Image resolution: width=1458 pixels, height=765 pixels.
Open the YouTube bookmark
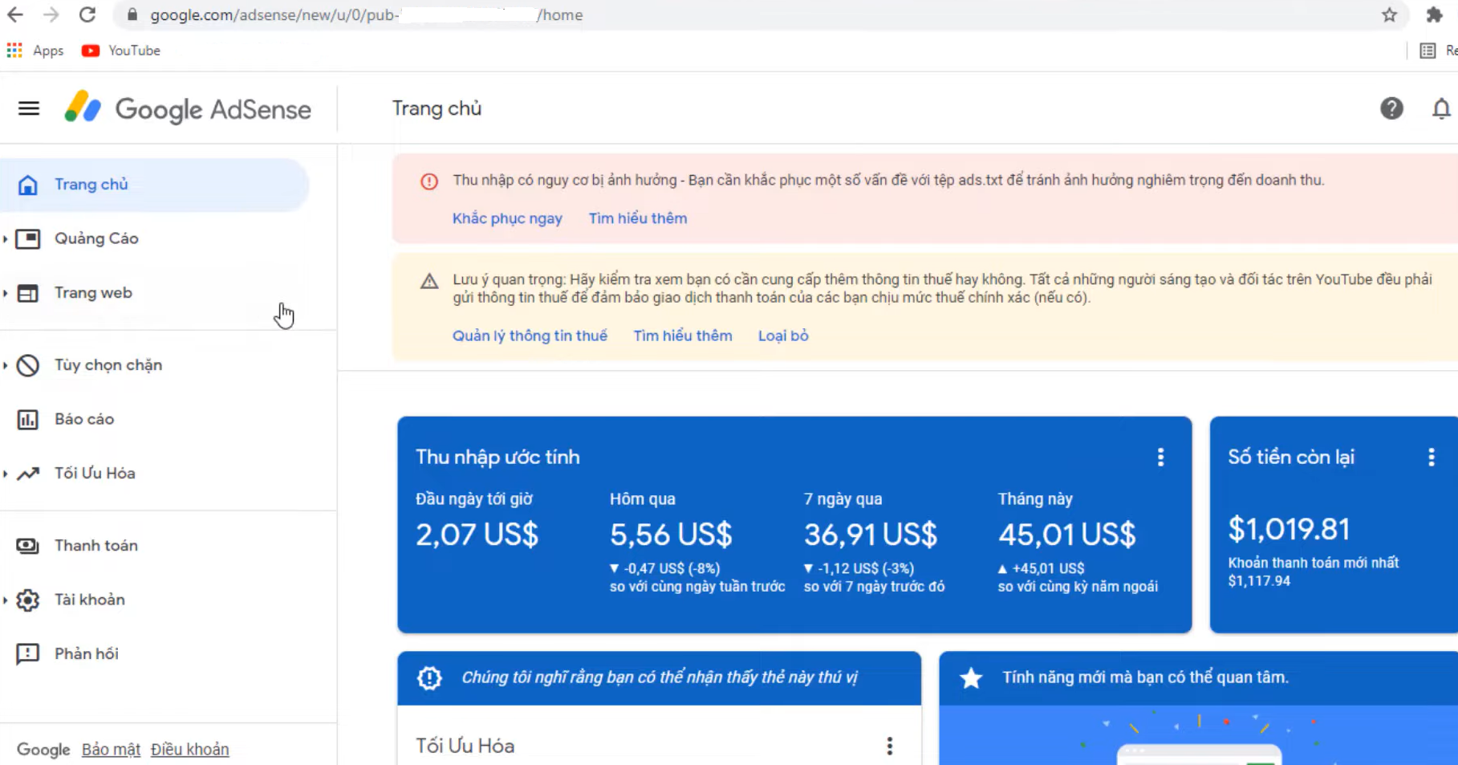pyautogui.click(x=121, y=51)
